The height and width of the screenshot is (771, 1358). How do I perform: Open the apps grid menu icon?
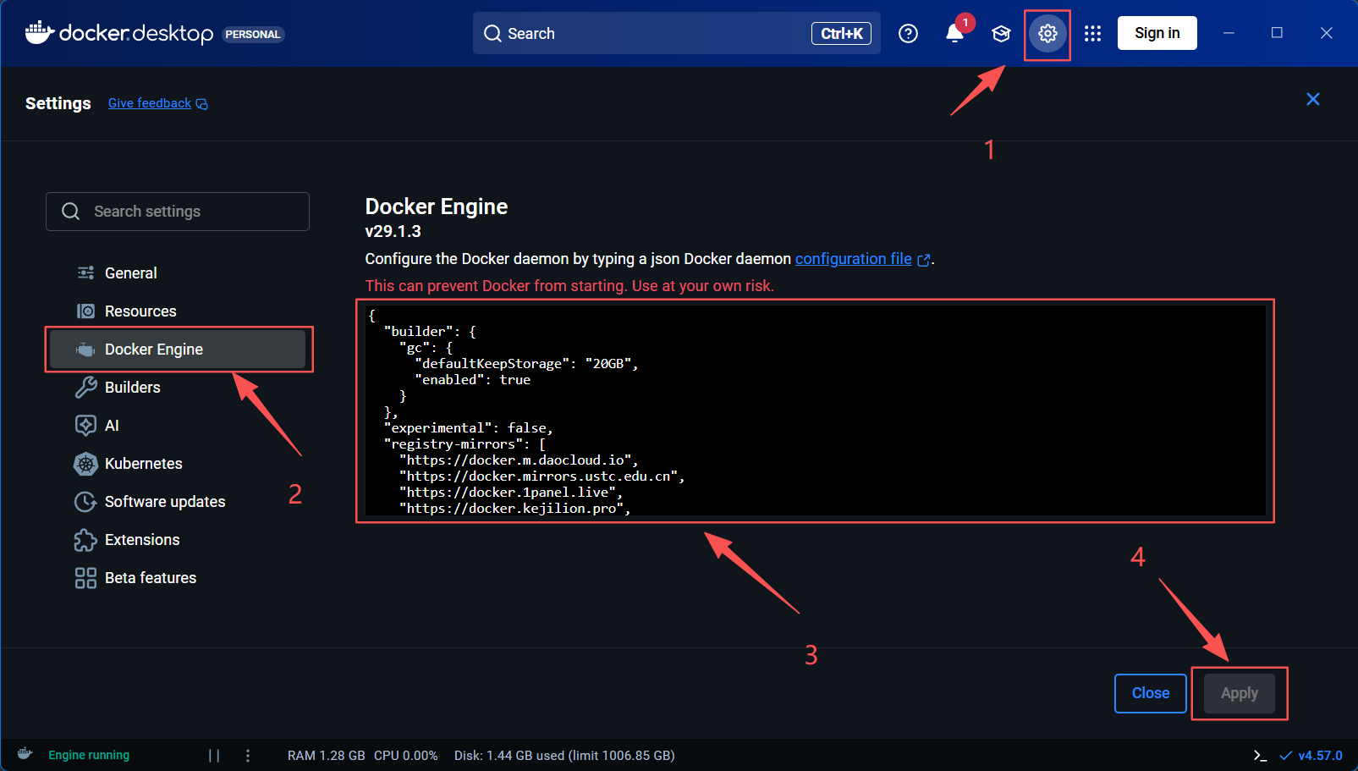(1092, 33)
